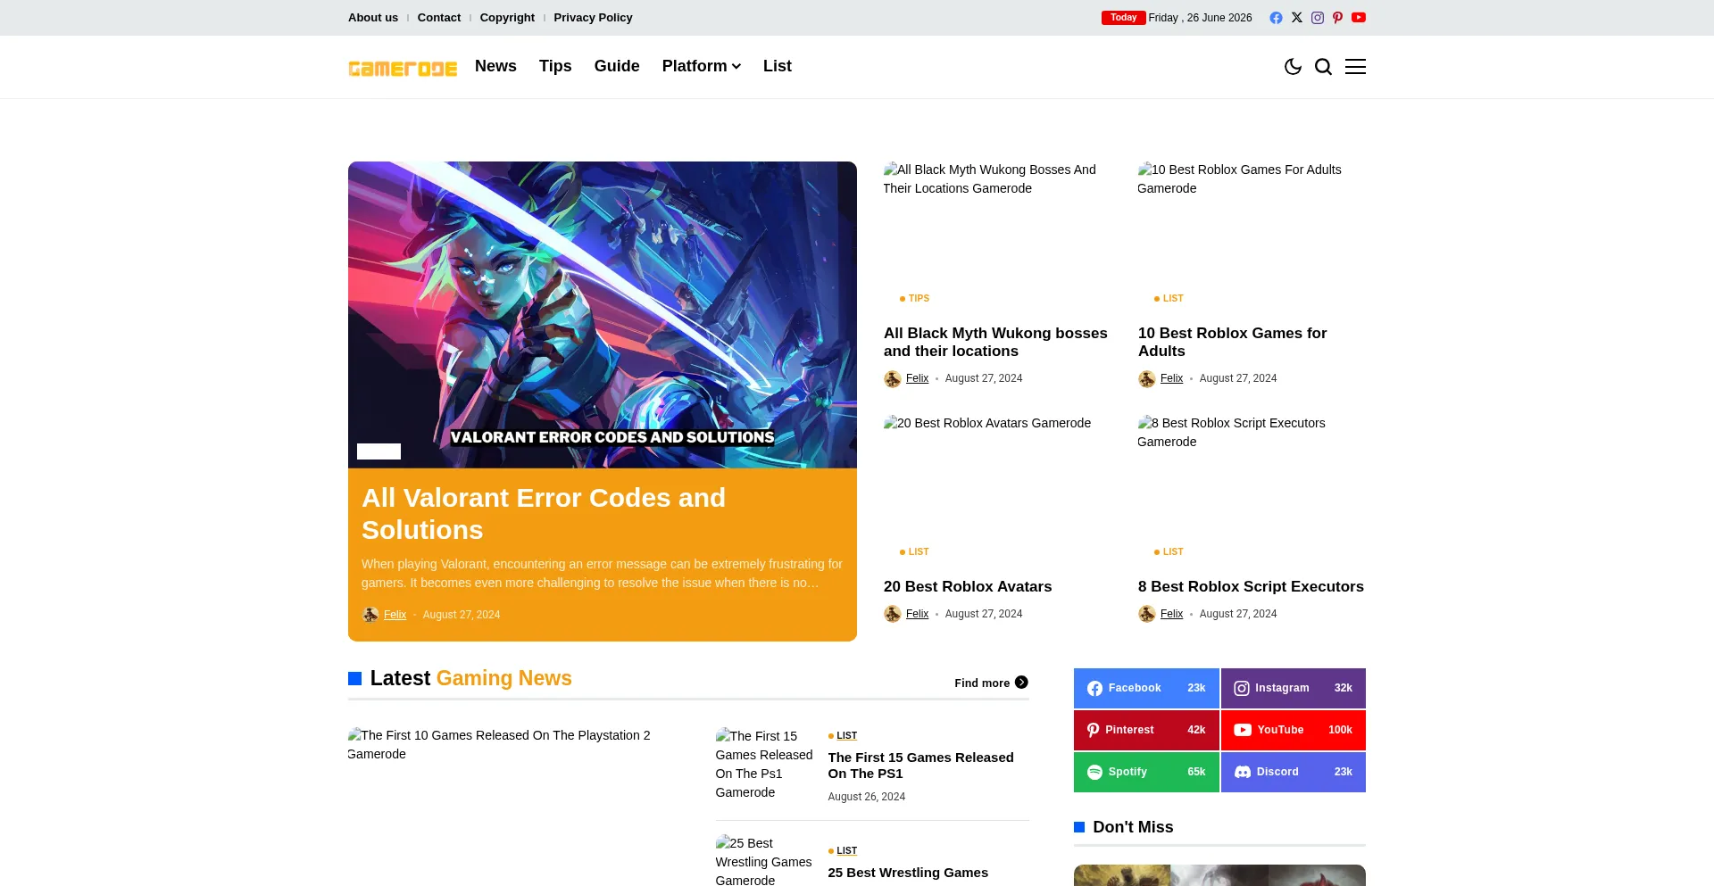
Task: Open the Contact link
Action: 439,18
